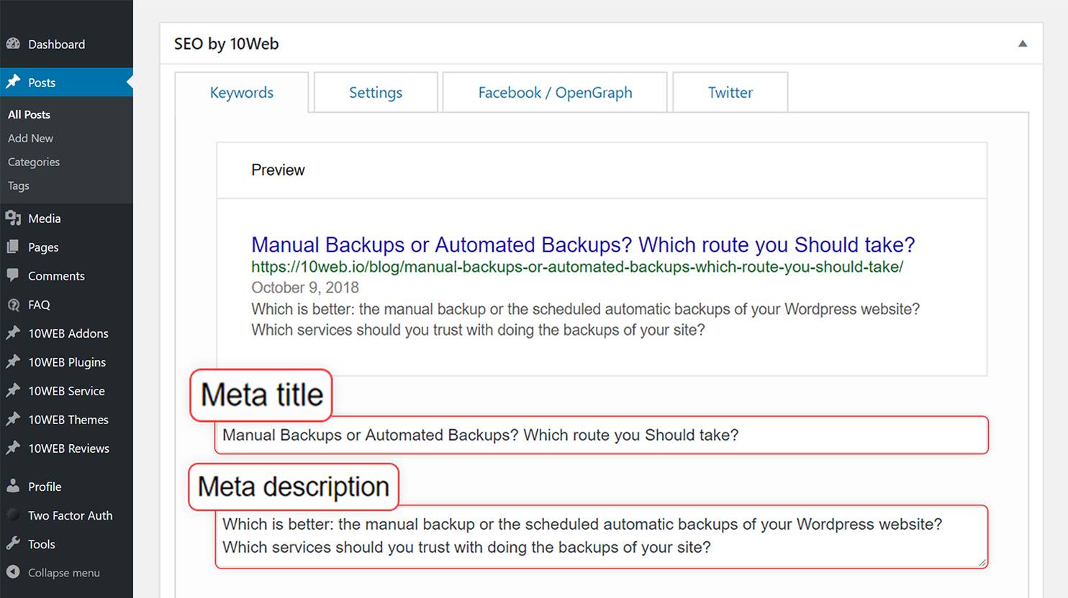Click the preview date October 9, 2018
The width and height of the screenshot is (1068, 598).
point(305,287)
